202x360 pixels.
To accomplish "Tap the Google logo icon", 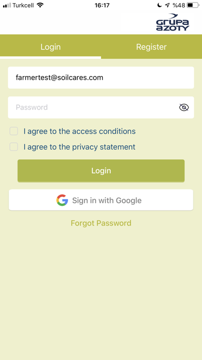I will click(x=62, y=200).
